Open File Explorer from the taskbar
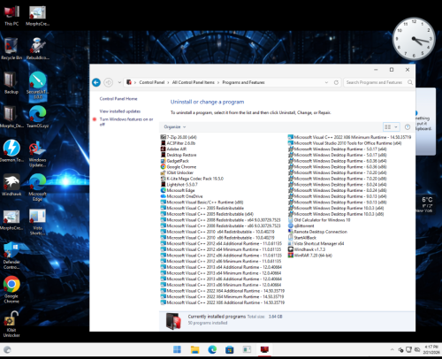The width and height of the screenshot is (442, 359). [194, 350]
